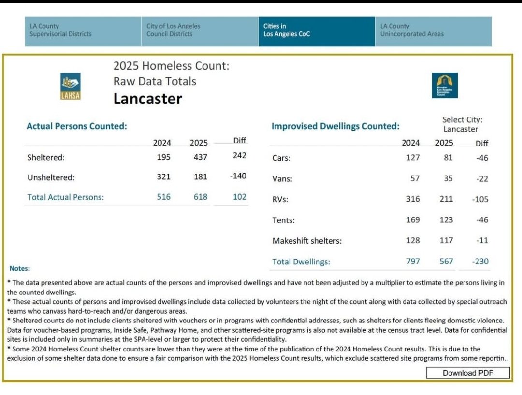The image size is (522, 395).
Task: Click the Total Actual Persons label
Action: pos(66,197)
